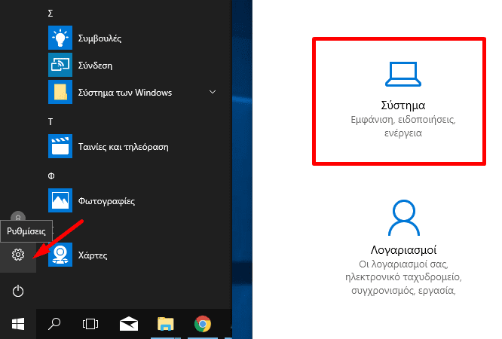Launch Google Chrome from the taskbar

(202, 324)
